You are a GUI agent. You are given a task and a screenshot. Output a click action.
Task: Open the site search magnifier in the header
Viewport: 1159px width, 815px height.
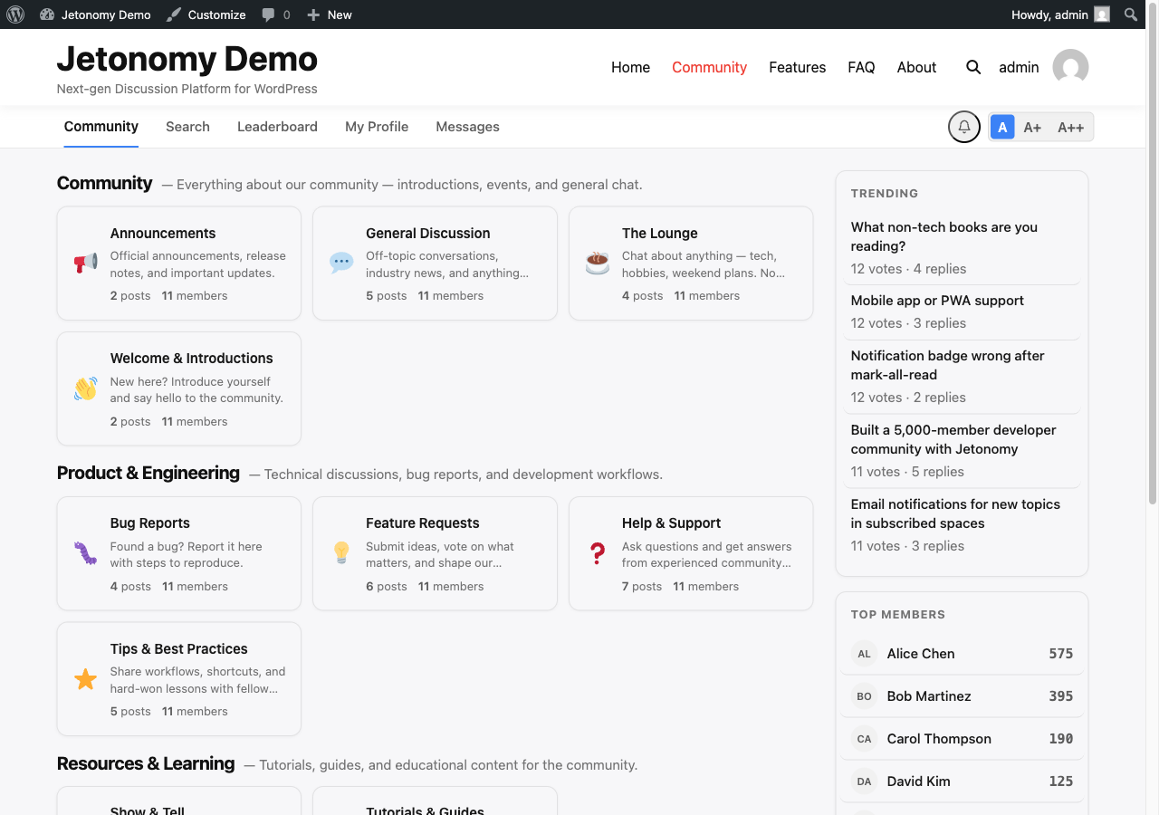(x=973, y=67)
